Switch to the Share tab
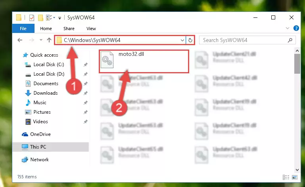This screenshot has width=305, height=187. pos(69,29)
